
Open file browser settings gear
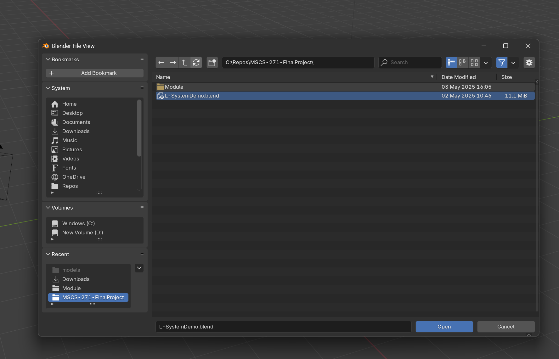[x=529, y=63]
